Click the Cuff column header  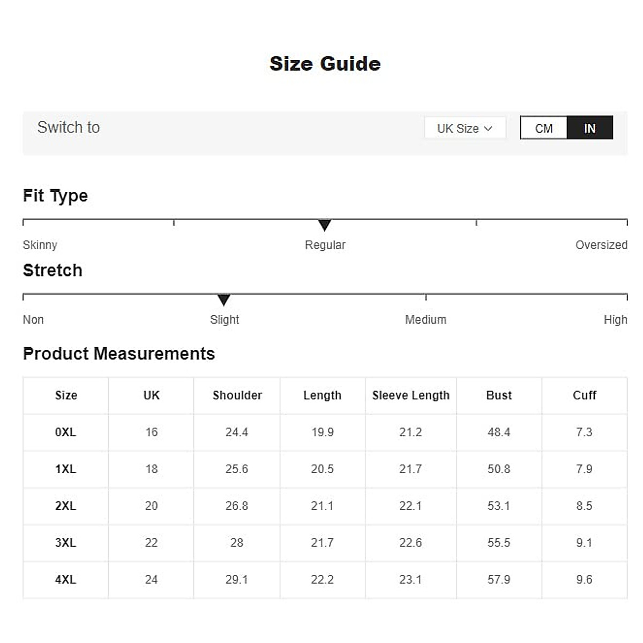click(584, 395)
